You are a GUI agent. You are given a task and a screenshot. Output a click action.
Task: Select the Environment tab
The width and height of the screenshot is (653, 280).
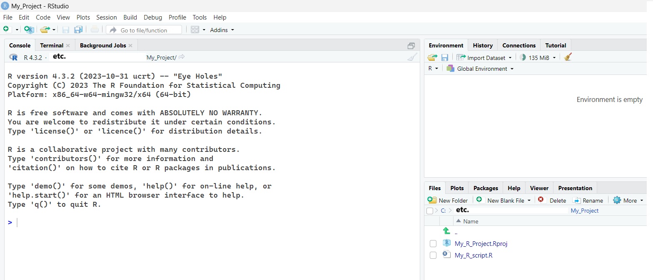pyautogui.click(x=446, y=45)
